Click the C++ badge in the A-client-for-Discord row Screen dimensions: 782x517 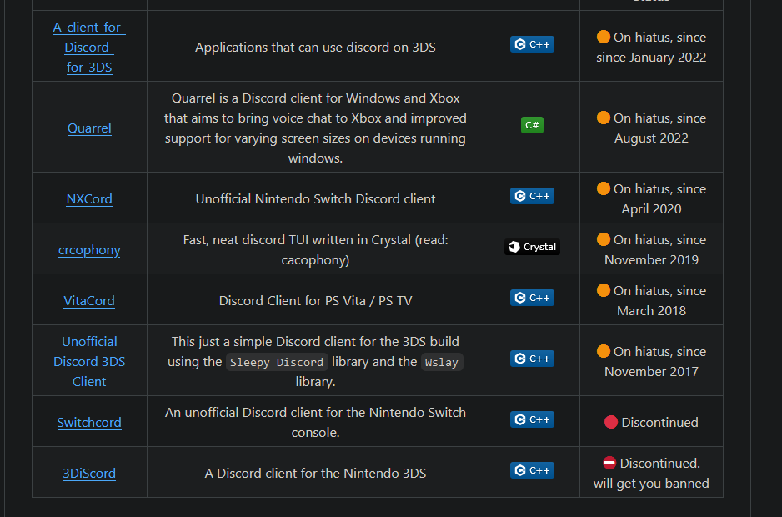point(532,44)
